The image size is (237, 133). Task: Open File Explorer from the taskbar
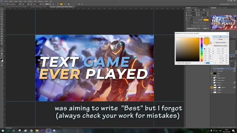[x=37, y=130]
